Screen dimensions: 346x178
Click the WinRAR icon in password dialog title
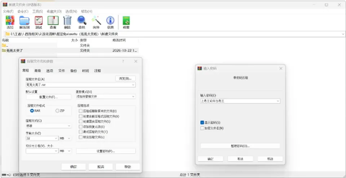click(x=200, y=68)
